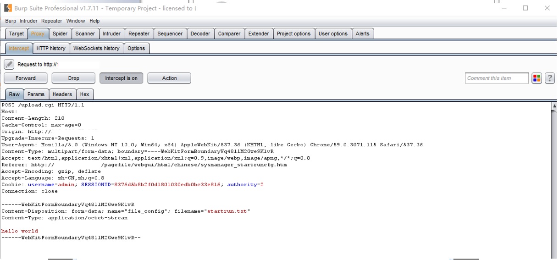Switch to the Params view tab
Image resolution: width=559 pixels, height=260 pixels.
(x=36, y=94)
